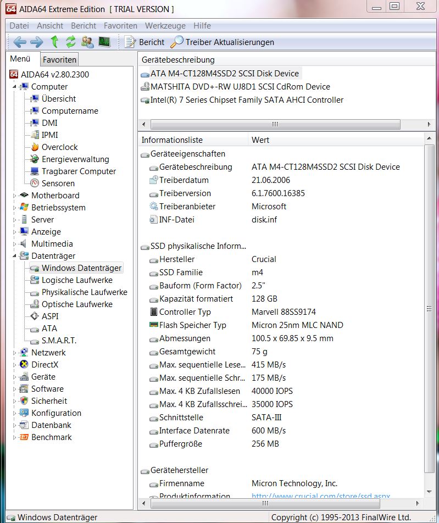Click the Wert column header

(x=336, y=140)
